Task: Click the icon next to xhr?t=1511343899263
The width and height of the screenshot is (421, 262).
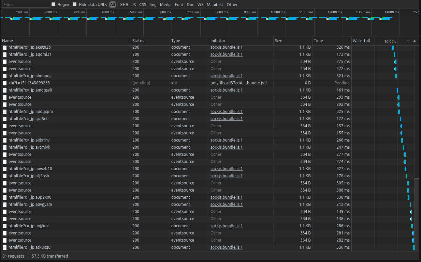Action: pyautogui.click(x=4, y=83)
